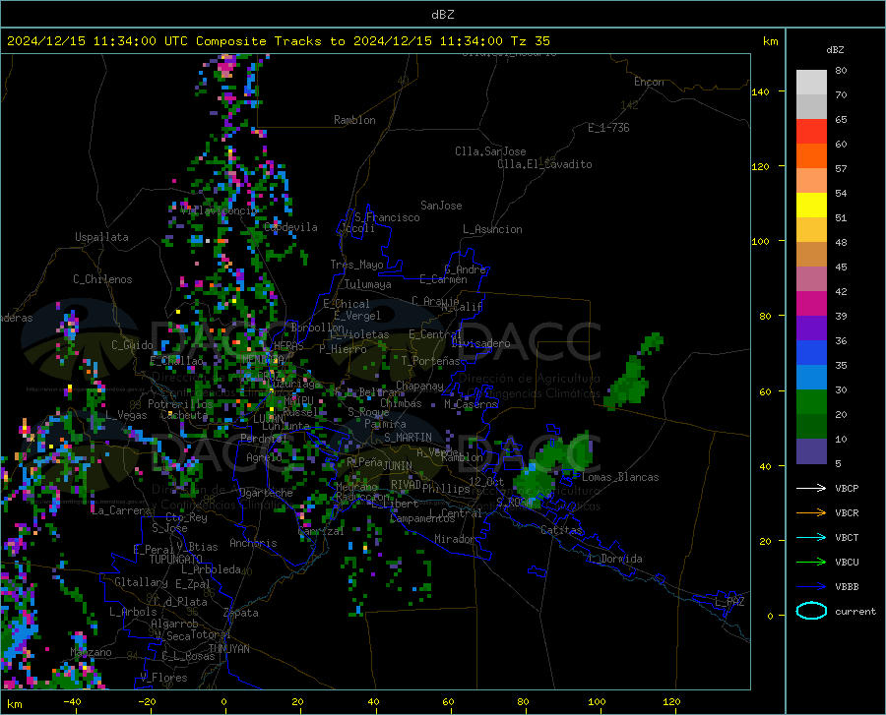The width and height of the screenshot is (886, 715).
Task: Click the green VBCU arrow icon
Action: [811, 563]
